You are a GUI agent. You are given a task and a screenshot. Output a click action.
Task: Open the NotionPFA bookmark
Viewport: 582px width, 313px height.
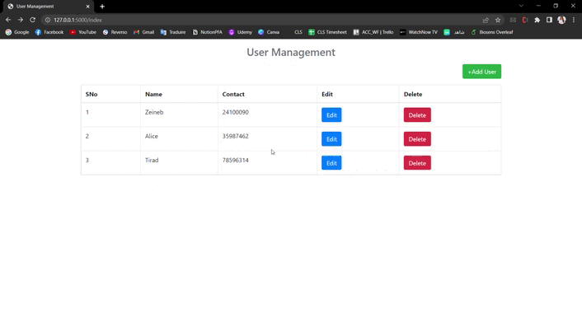pos(207,32)
